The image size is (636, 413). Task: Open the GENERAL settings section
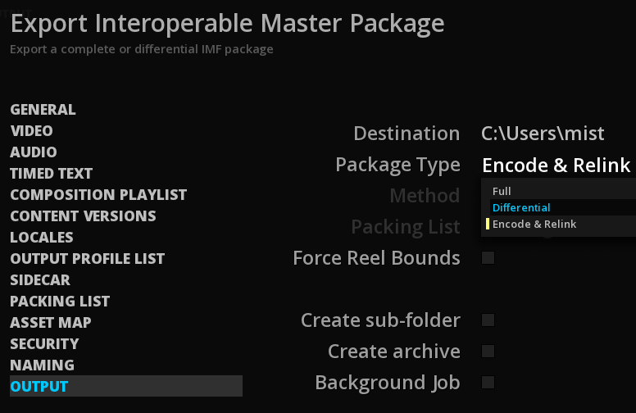[x=43, y=110]
